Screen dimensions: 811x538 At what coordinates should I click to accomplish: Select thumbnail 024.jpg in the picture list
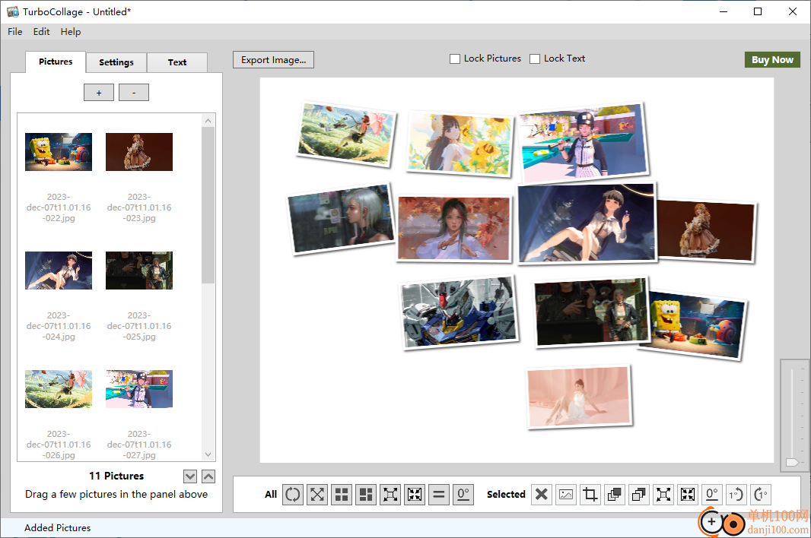[59, 271]
